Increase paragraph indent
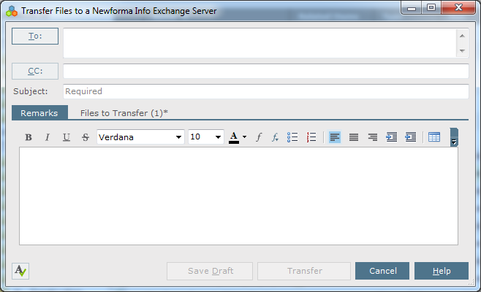Viewport: 481px width, 292px height. coord(391,137)
